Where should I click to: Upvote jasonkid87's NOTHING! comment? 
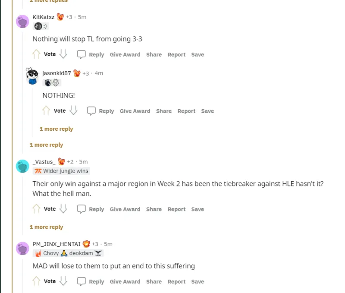click(x=46, y=110)
